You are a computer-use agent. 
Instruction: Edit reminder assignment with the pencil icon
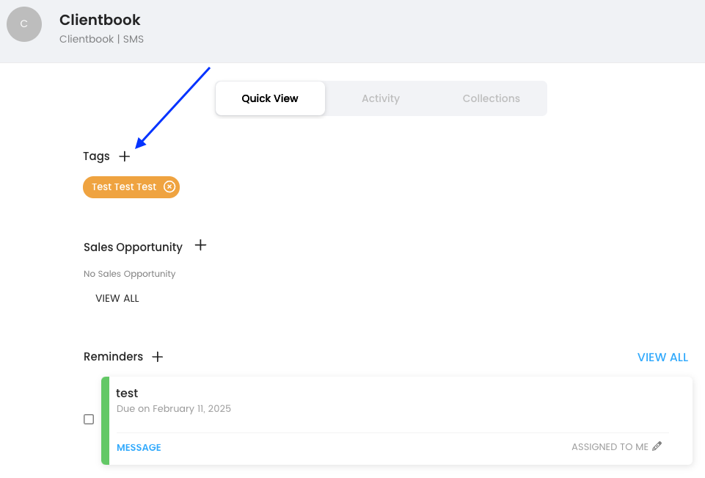point(657,446)
